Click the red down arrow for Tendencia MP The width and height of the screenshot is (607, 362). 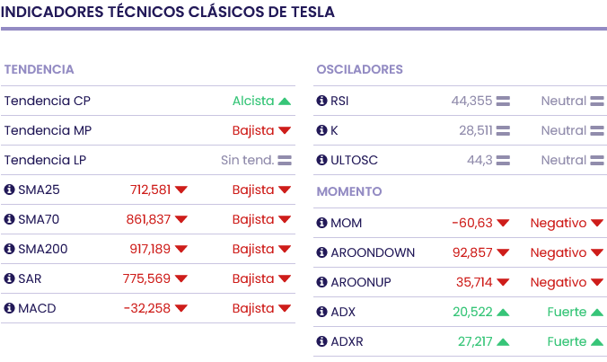tap(285, 131)
